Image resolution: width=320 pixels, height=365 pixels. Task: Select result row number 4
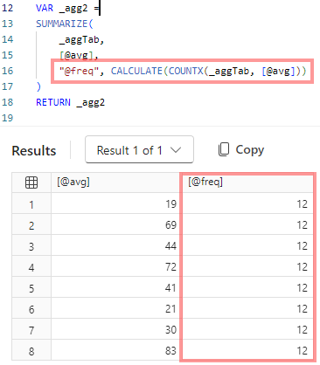click(x=31, y=266)
